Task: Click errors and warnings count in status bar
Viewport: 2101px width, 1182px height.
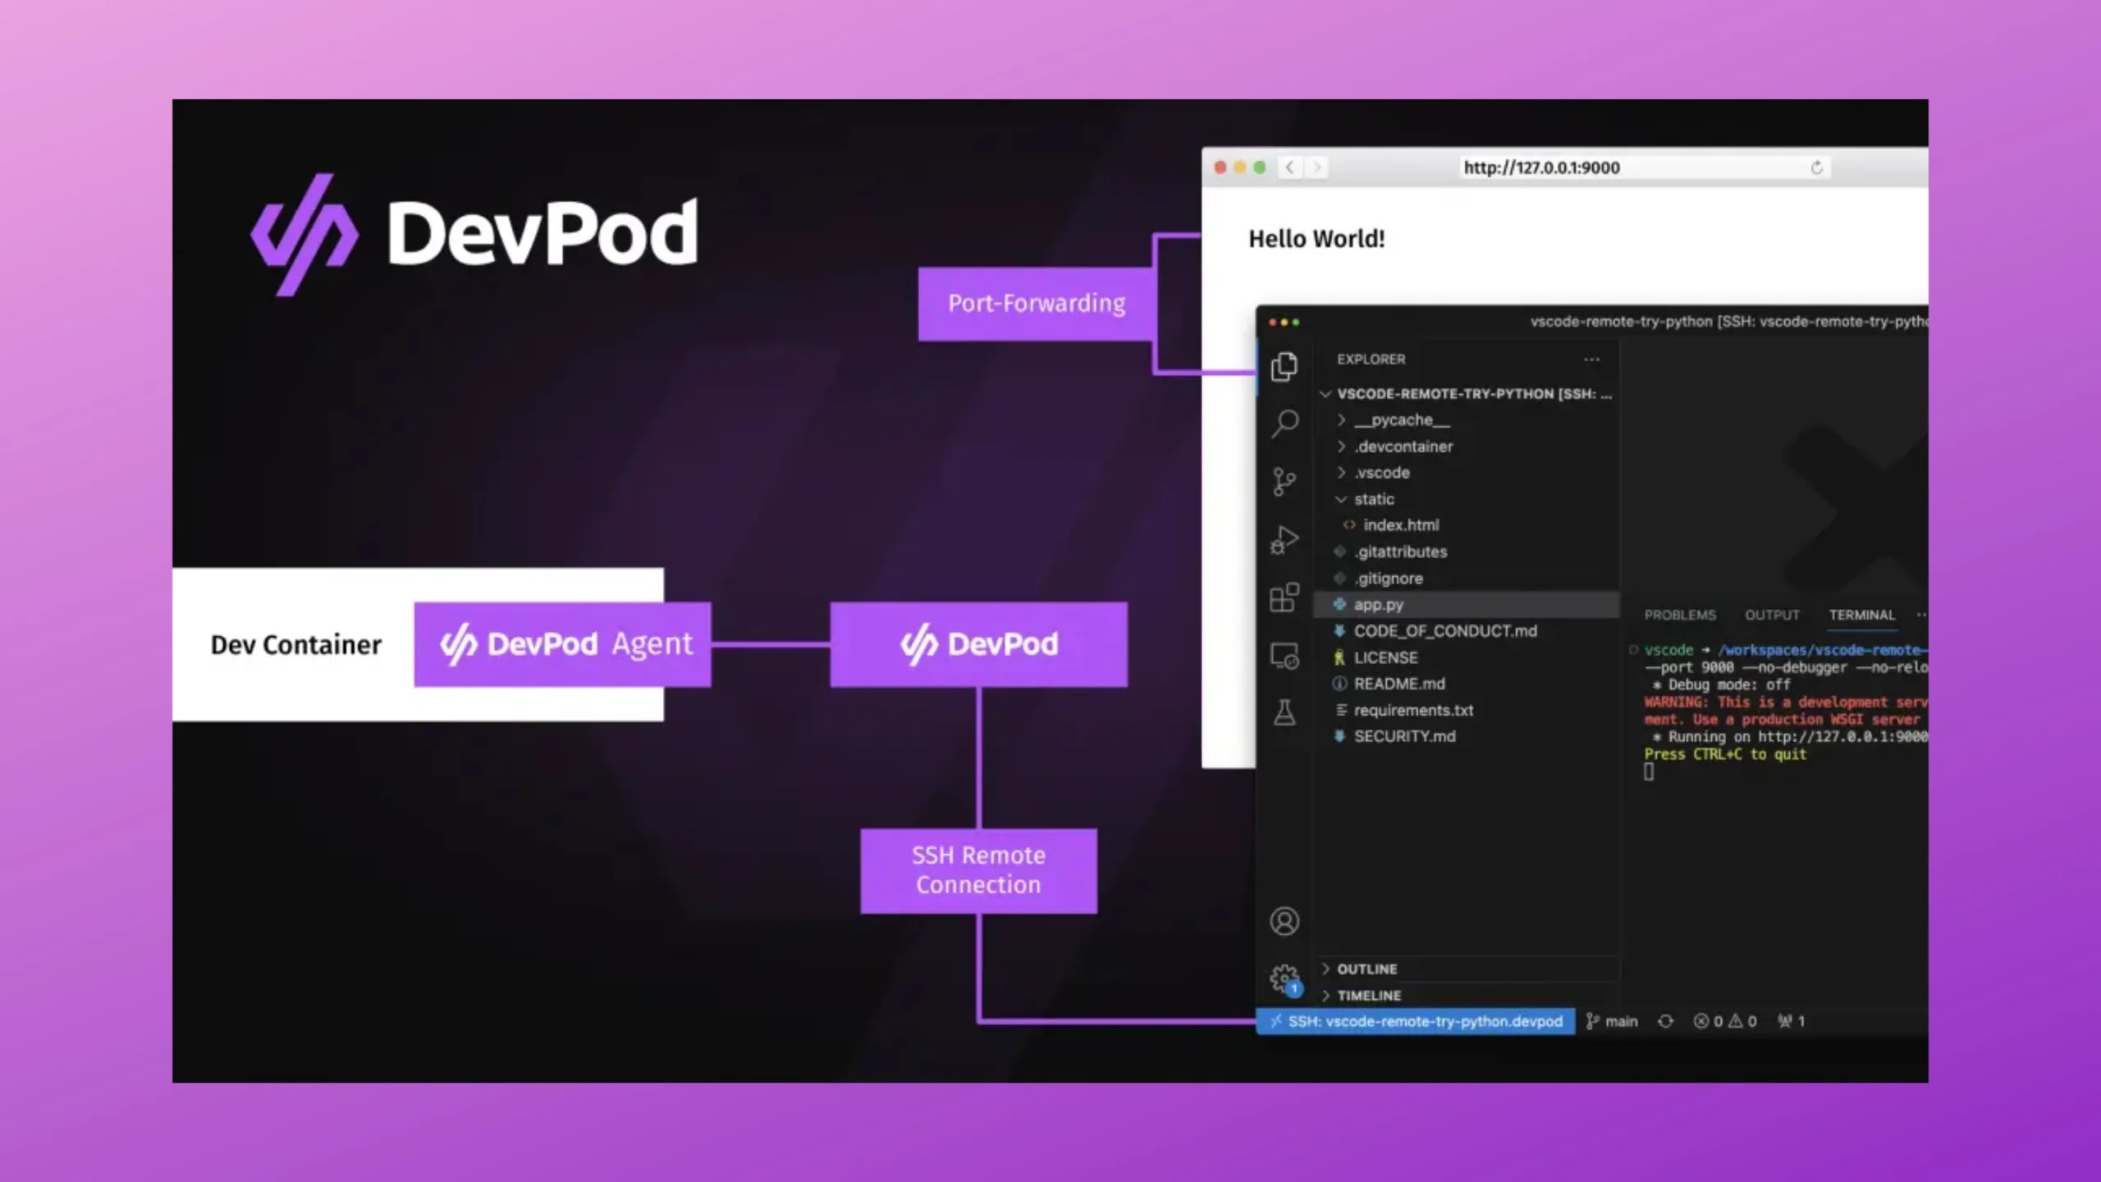Action: click(x=1725, y=1021)
